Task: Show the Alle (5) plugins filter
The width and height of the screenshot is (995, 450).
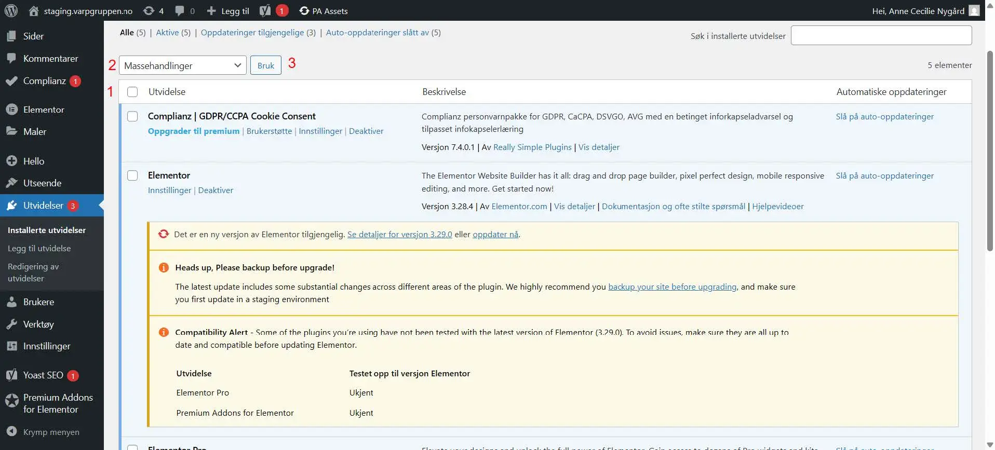Action: click(x=132, y=32)
